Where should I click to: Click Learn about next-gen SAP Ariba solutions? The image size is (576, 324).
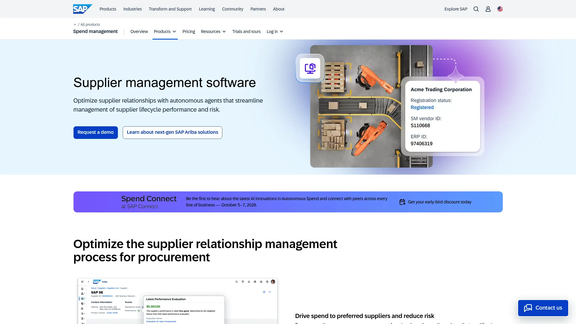(172, 133)
